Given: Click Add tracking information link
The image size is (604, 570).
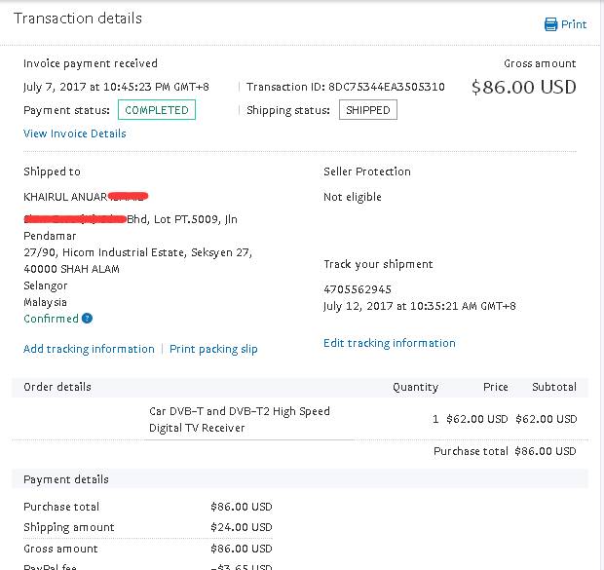Looking at the screenshot, I should pos(89,349).
